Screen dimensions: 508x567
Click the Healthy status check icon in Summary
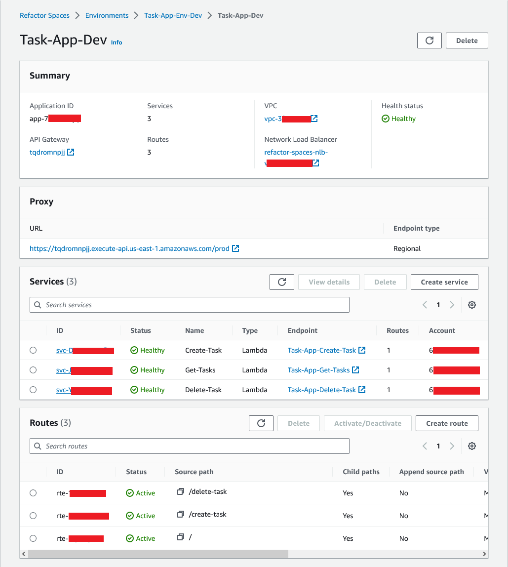point(386,119)
